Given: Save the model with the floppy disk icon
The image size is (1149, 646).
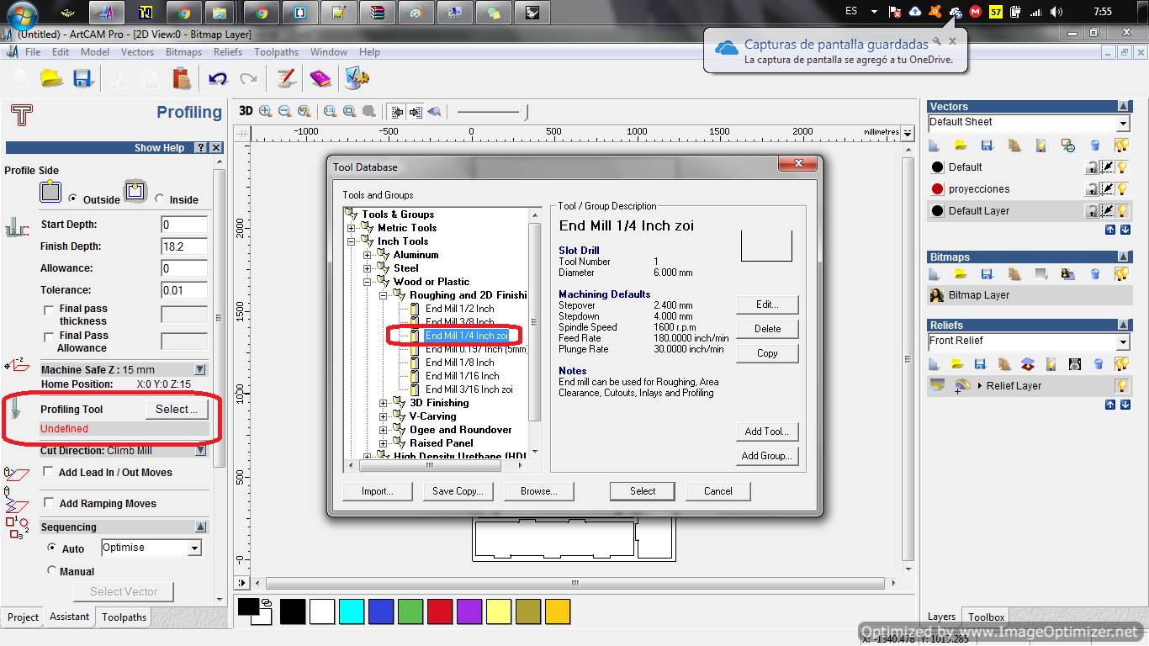Looking at the screenshot, I should click(82, 78).
